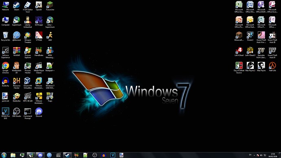The width and height of the screenshot is (281, 158).
Task: Select the Recycle Bin
Action: 5,36
